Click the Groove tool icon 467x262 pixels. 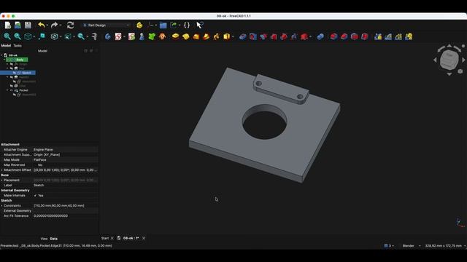click(263, 36)
